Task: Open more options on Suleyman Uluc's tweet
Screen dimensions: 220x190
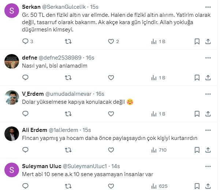Action: coord(208,166)
